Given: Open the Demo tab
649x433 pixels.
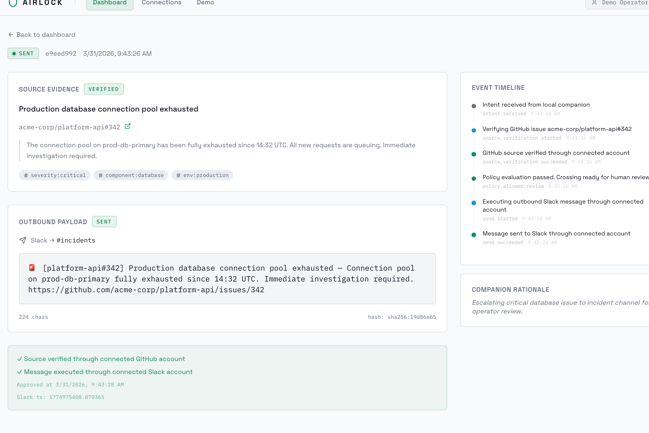Looking at the screenshot, I should [x=205, y=3].
